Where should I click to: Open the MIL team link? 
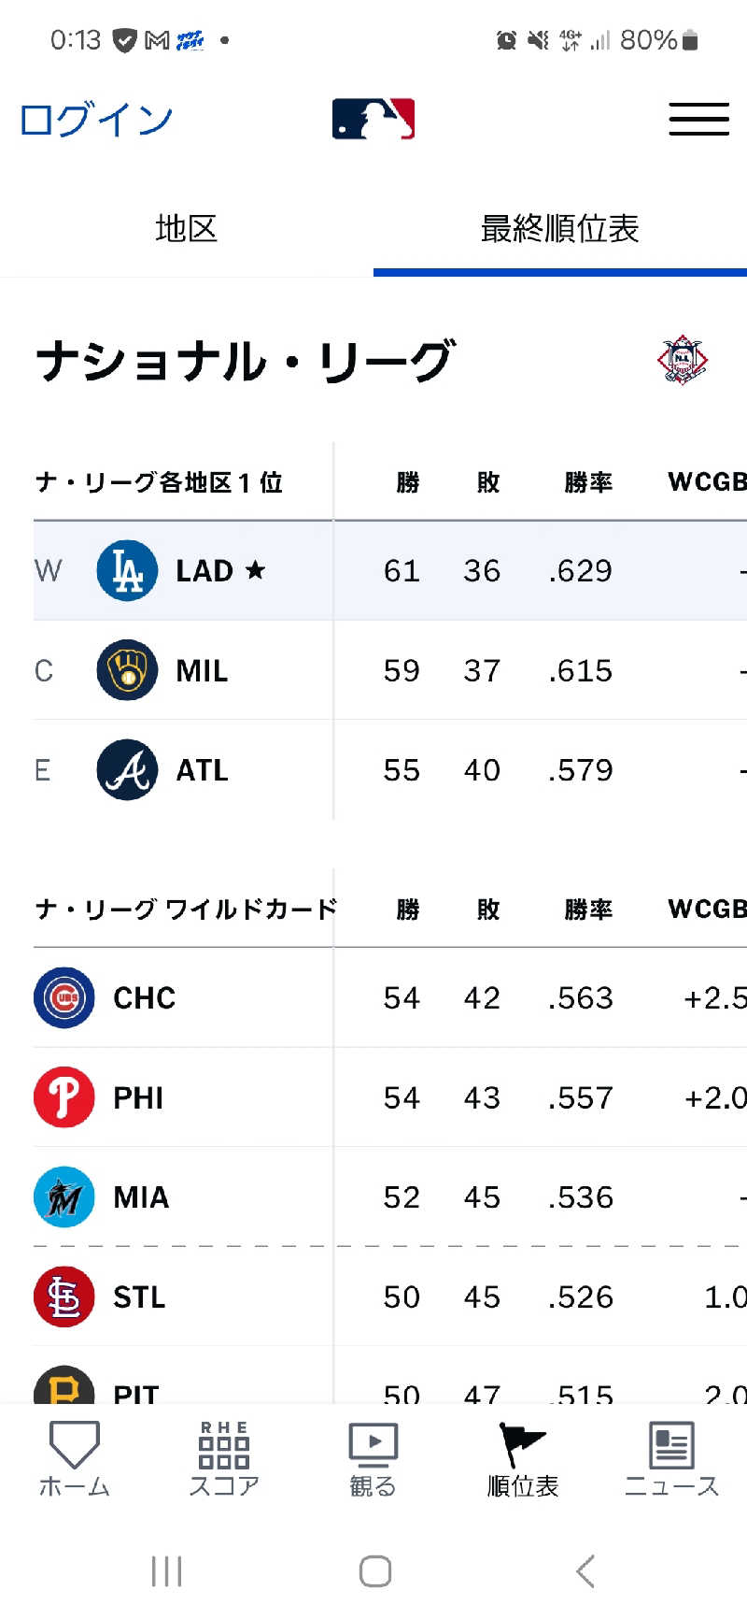click(x=202, y=671)
